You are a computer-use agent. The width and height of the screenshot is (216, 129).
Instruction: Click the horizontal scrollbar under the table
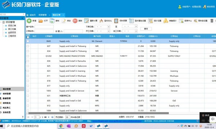(99, 113)
